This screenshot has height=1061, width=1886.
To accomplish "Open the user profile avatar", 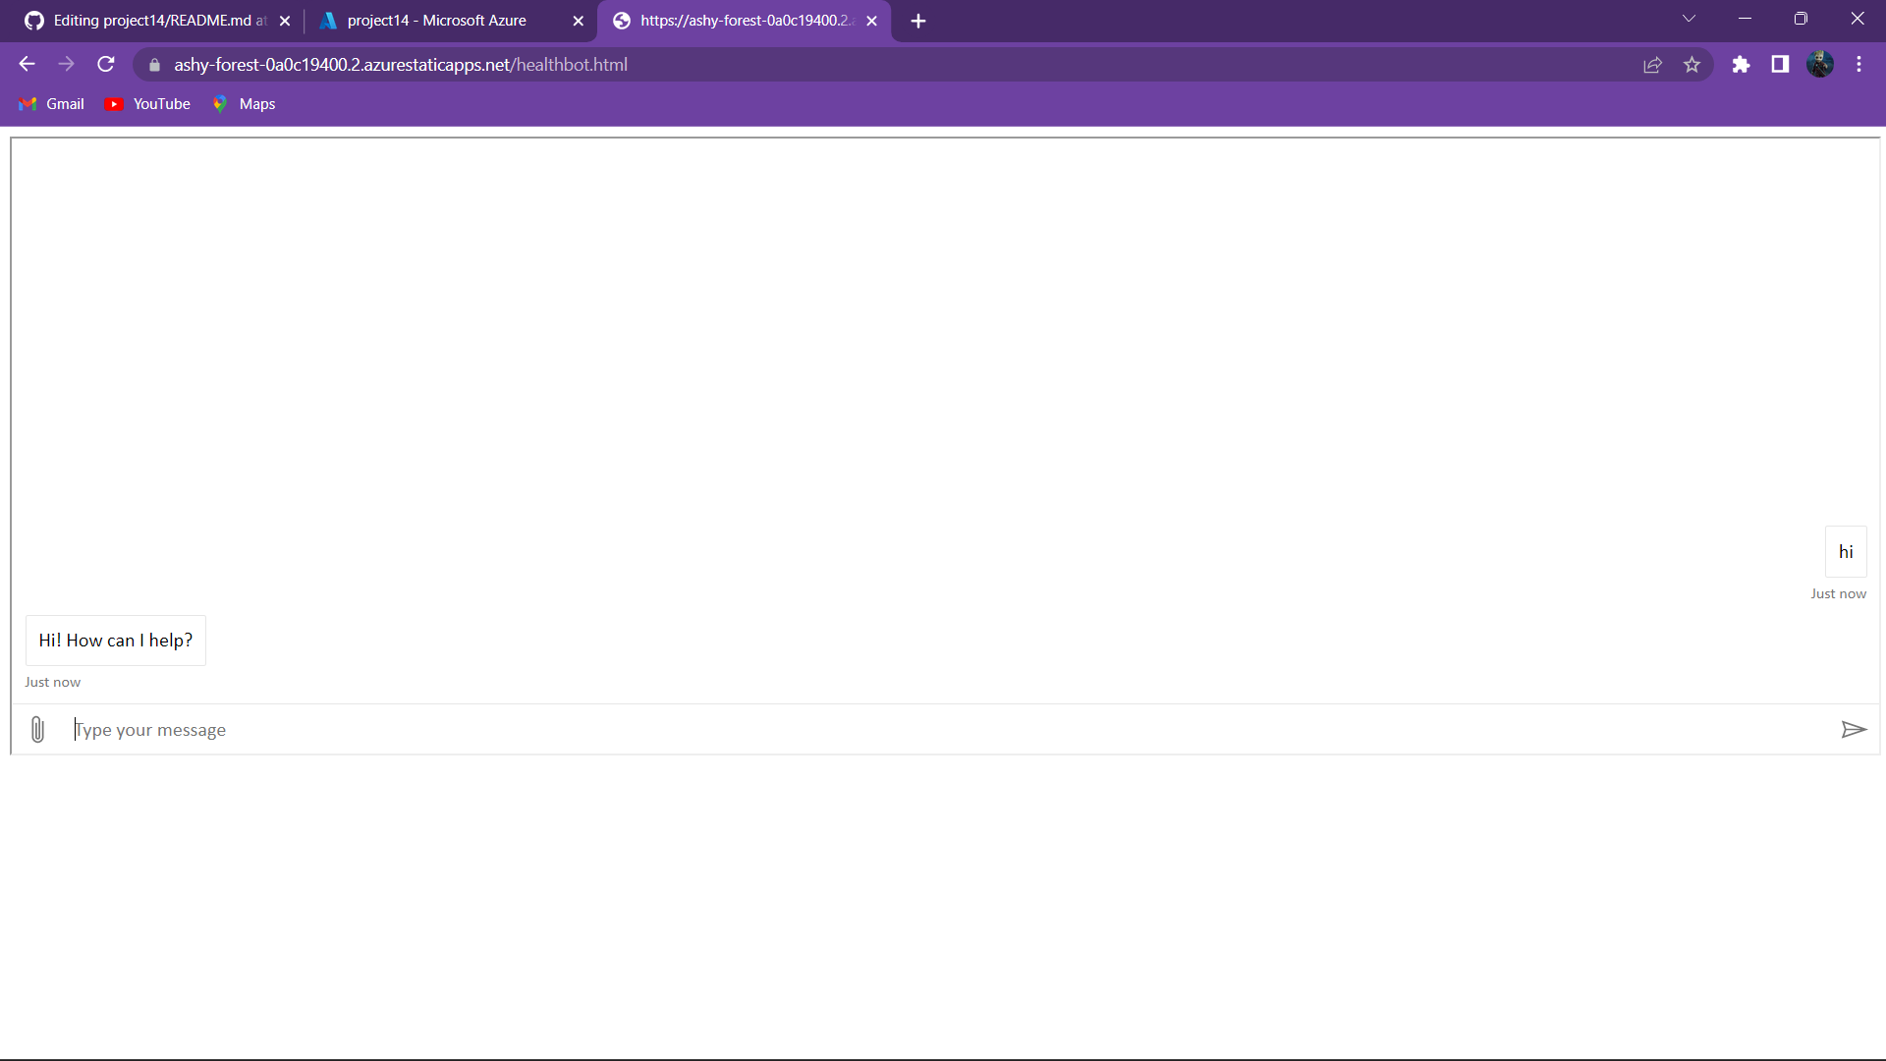I will [1819, 65].
